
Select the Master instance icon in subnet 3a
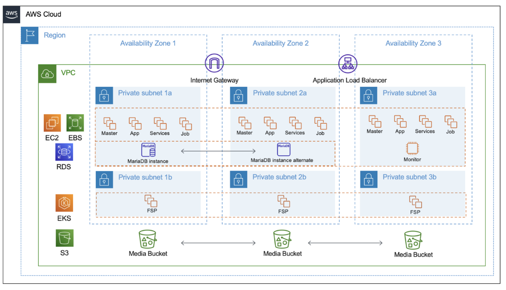click(x=375, y=122)
